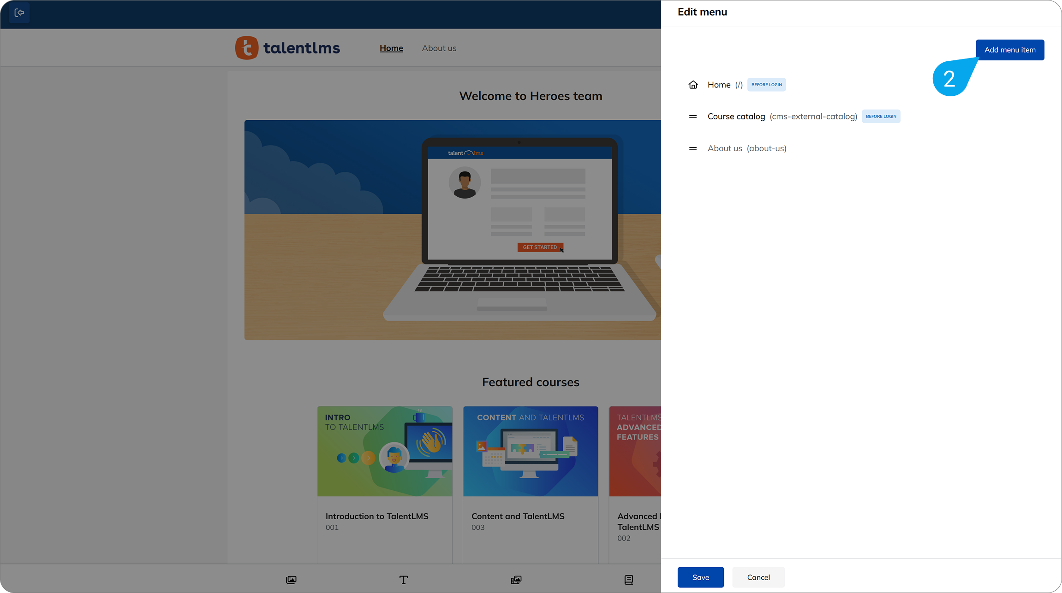Click the talentlms logo in the header
This screenshot has height=593, width=1062.
pos(287,47)
